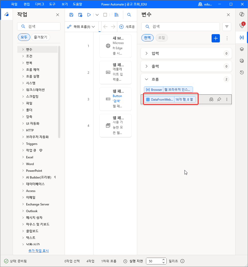Select step 1 새 Microsoft Edge action

pyautogui.click(x=115, y=46)
